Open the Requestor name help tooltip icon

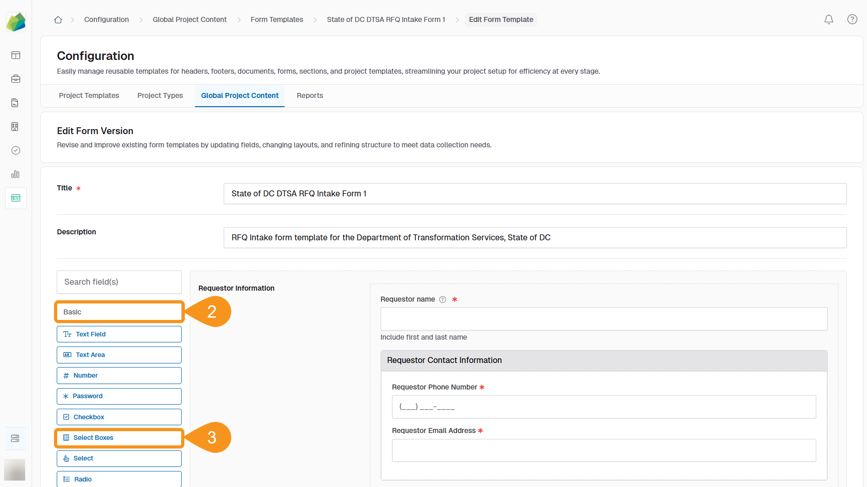[442, 299]
